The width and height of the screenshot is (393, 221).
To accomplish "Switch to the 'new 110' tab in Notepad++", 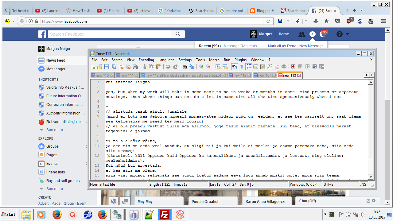I will pos(102,76).
